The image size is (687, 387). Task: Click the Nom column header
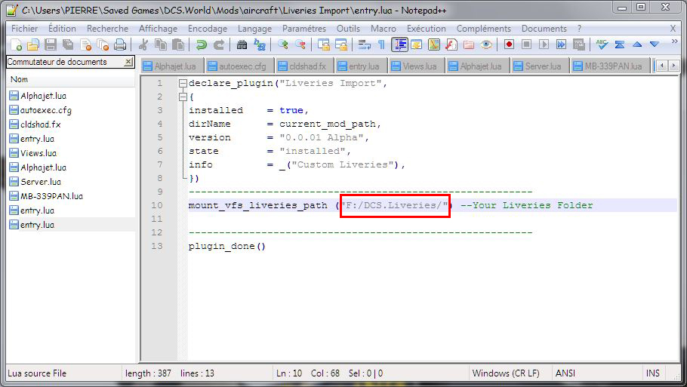coord(71,79)
